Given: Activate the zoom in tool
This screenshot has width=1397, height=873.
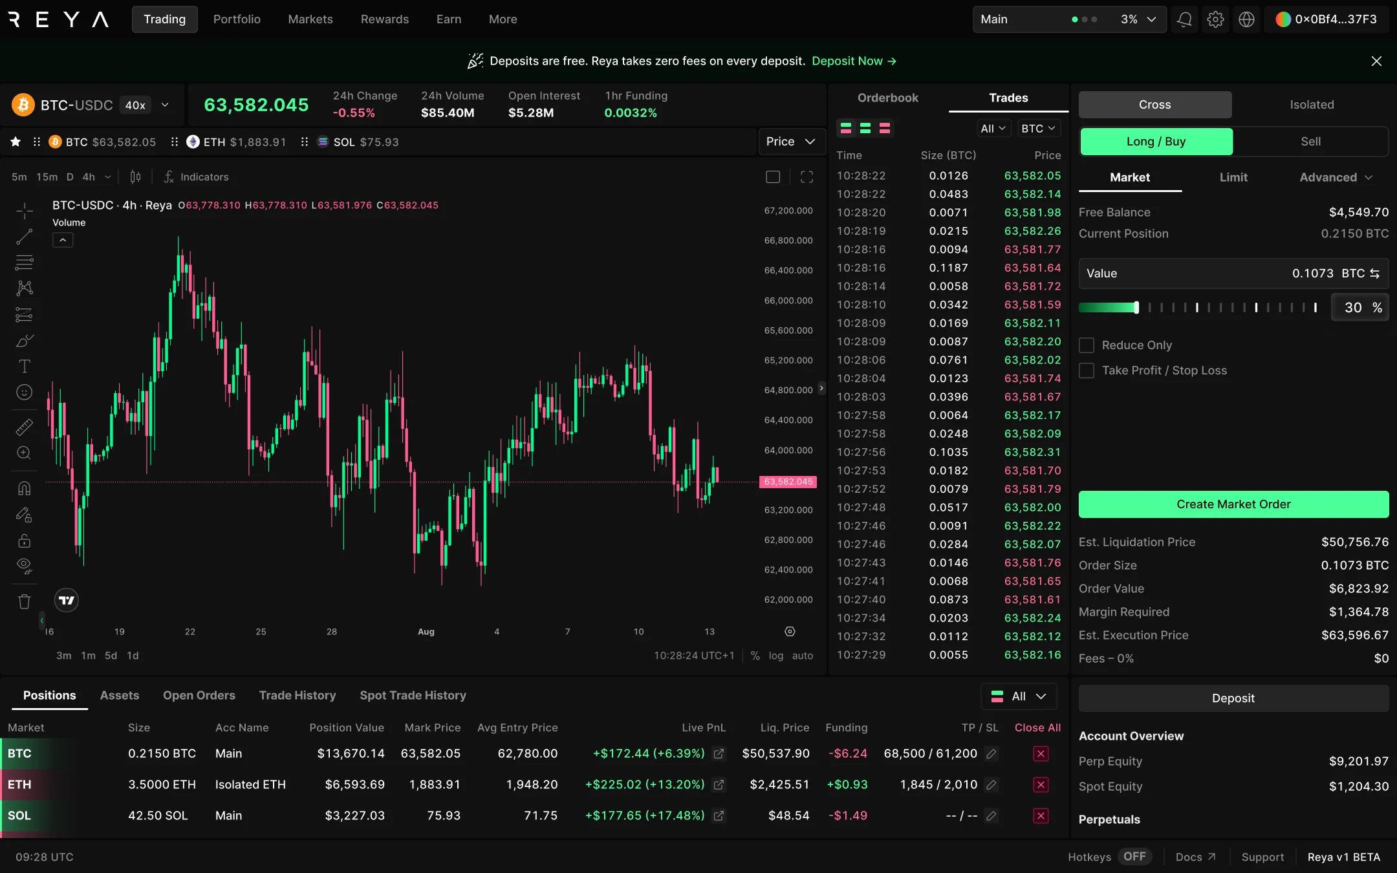Looking at the screenshot, I should click(24, 453).
